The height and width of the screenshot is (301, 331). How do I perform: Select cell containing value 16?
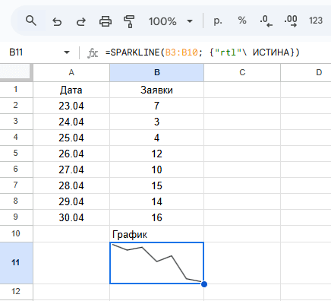(157, 217)
